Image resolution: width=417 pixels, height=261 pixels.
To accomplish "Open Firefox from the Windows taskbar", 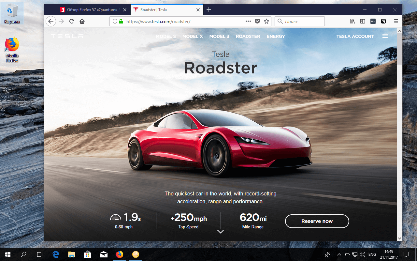I will tap(120, 254).
